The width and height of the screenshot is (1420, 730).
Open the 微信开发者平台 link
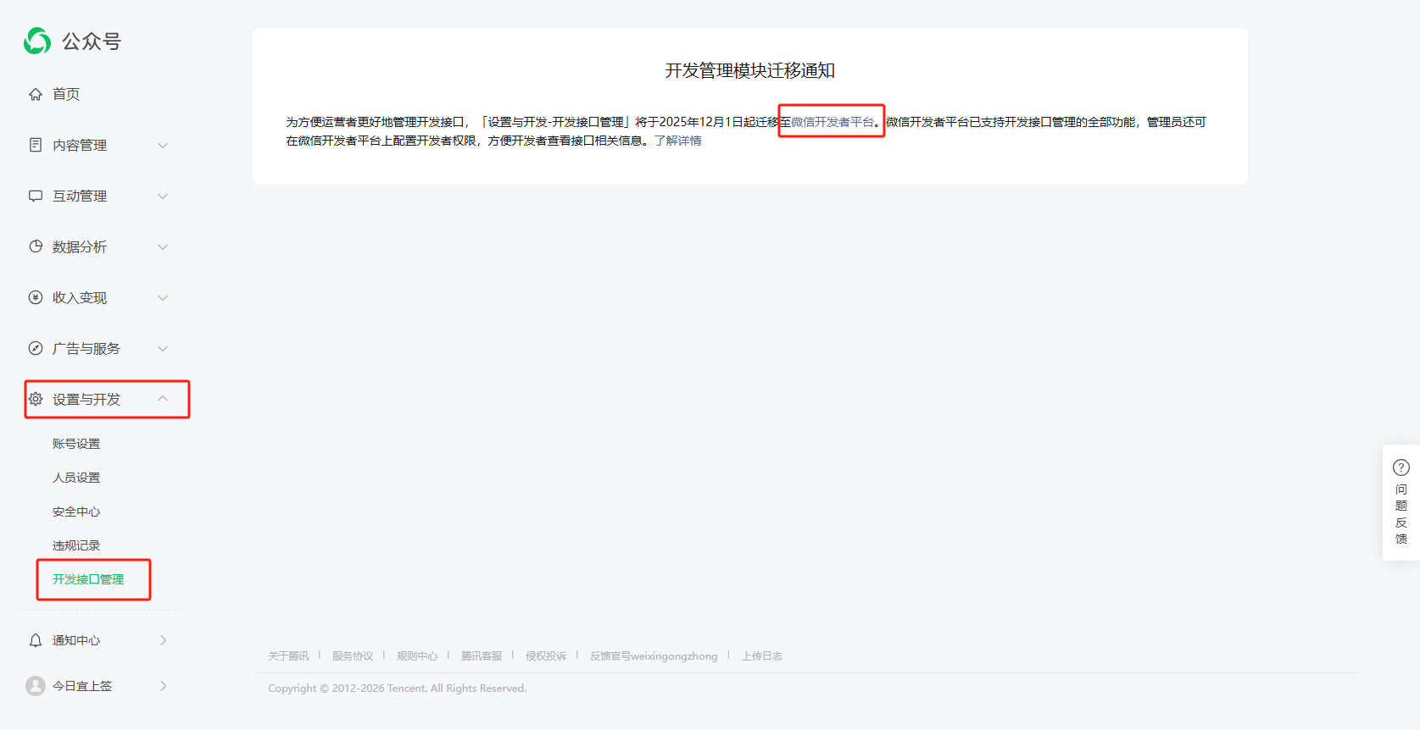click(x=833, y=122)
